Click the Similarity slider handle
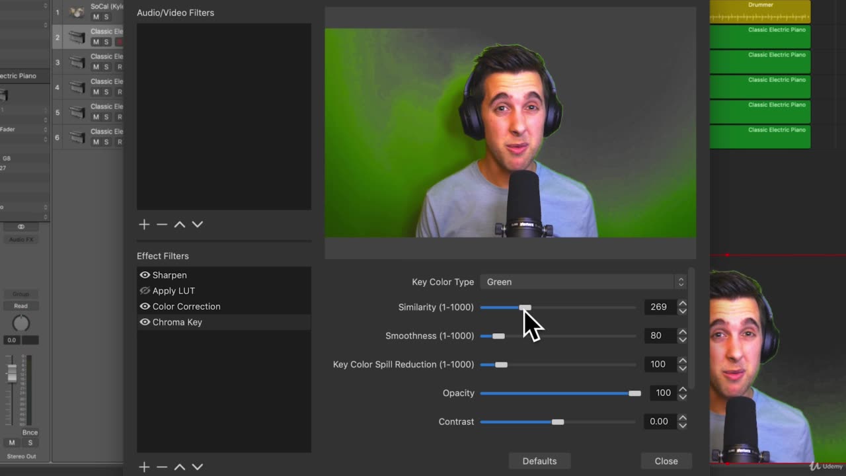Image resolution: width=846 pixels, height=476 pixels. click(x=525, y=307)
